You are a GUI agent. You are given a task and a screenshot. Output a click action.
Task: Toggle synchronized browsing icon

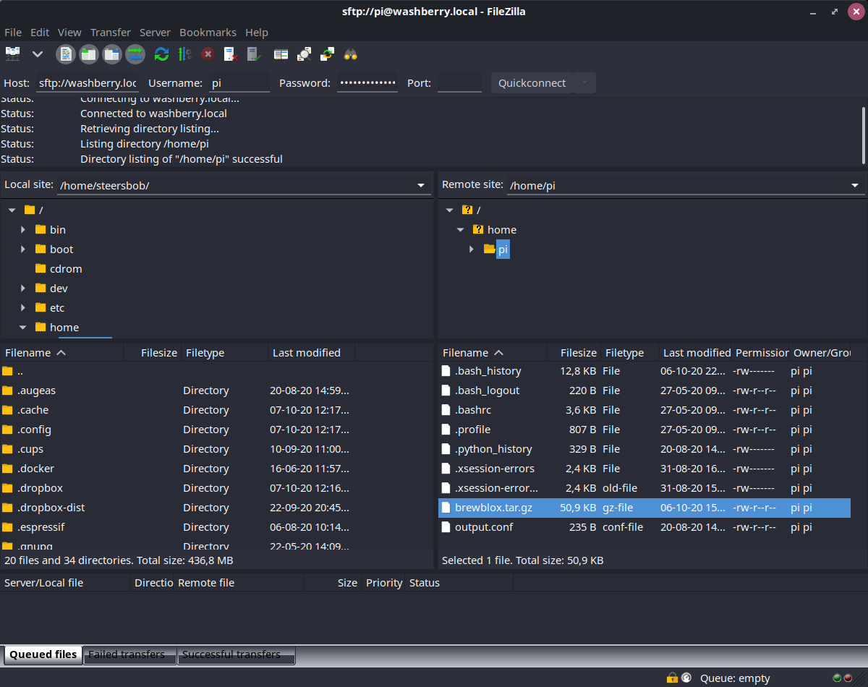[x=328, y=54]
